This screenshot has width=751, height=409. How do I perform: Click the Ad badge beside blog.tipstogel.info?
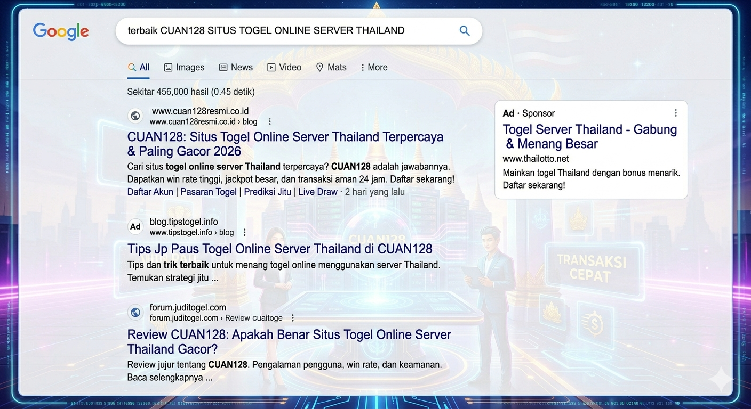[x=135, y=226]
